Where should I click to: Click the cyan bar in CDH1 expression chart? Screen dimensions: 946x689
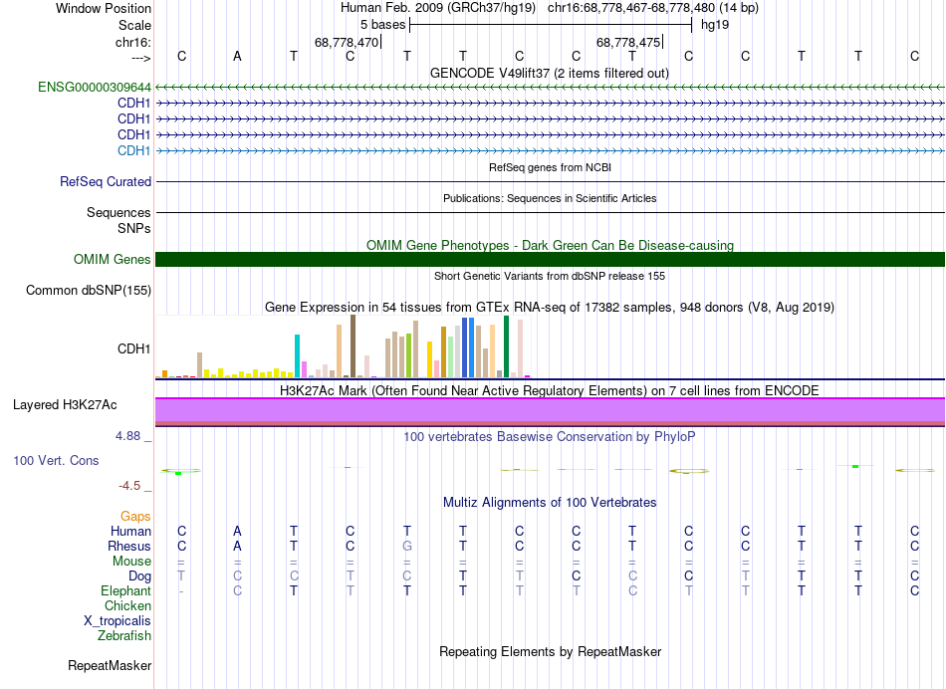pos(297,356)
